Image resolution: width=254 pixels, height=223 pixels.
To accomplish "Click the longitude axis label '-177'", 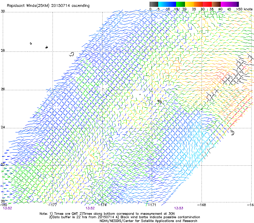I will 53,205.
